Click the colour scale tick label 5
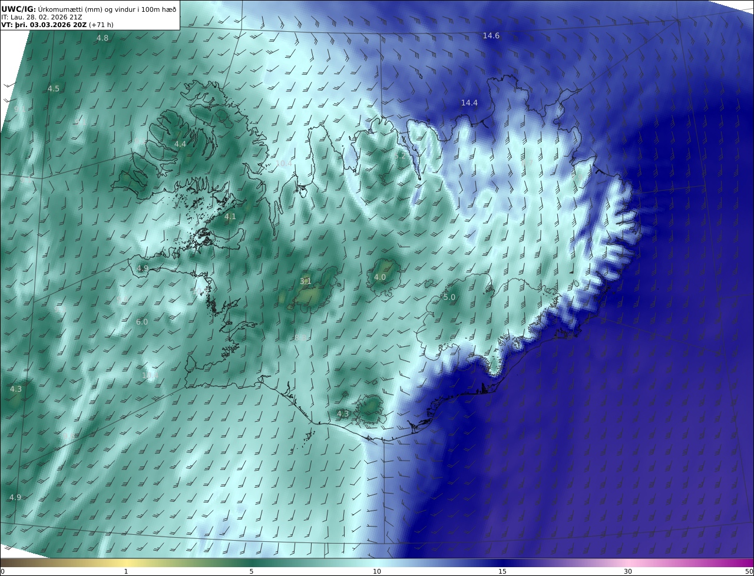Image resolution: width=754 pixels, height=576 pixels. click(x=252, y=571)
